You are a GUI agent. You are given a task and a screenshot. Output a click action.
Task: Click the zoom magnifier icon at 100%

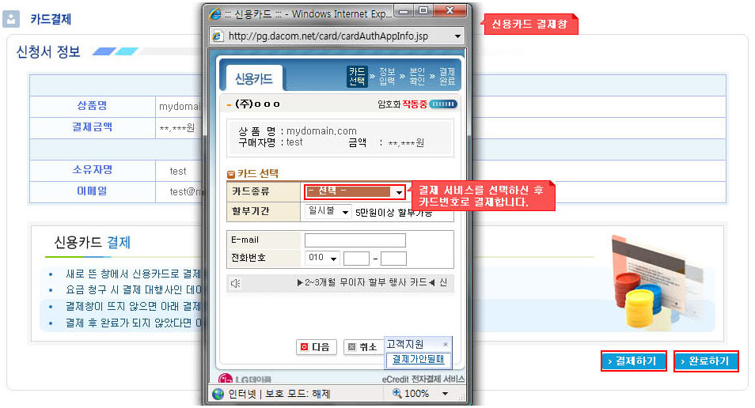pos(396,394)
